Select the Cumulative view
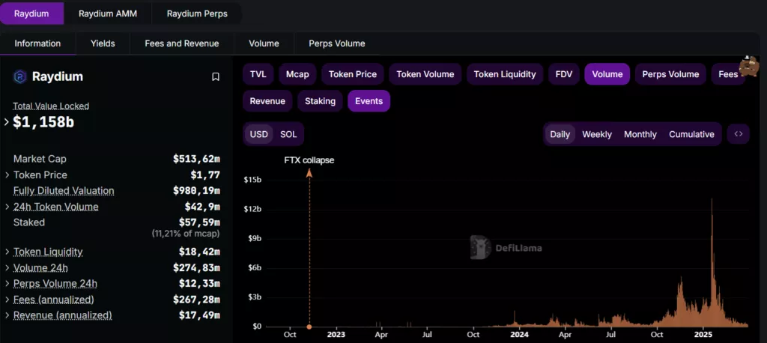Screen dimensions: 767x343 [691, 134]
